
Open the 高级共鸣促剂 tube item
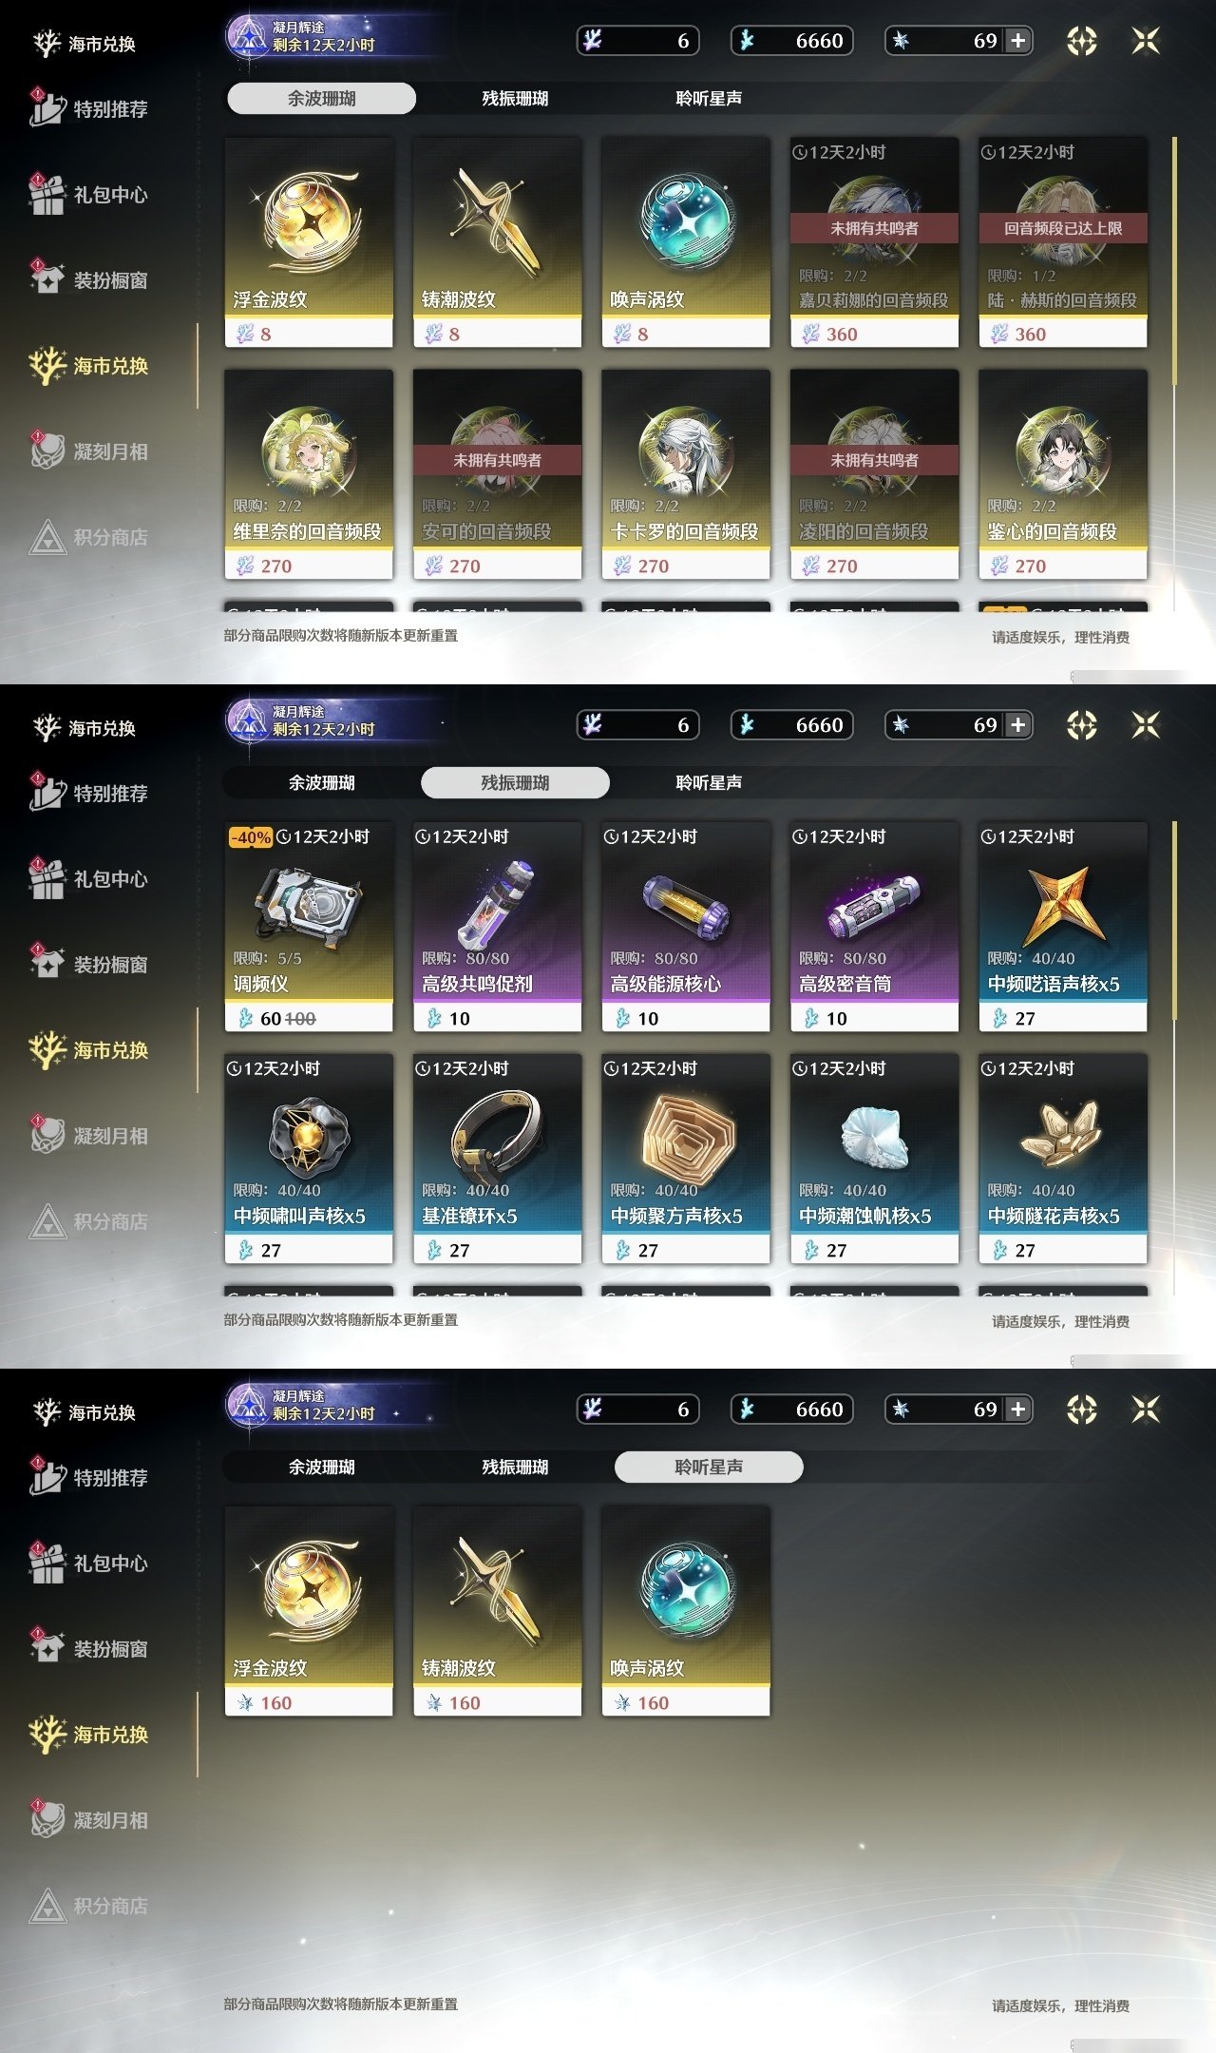coord(497,927)
